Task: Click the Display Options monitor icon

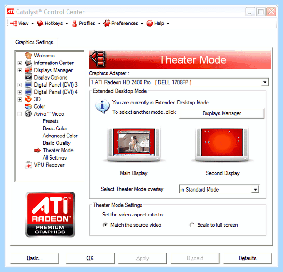Action: [28, 77]
